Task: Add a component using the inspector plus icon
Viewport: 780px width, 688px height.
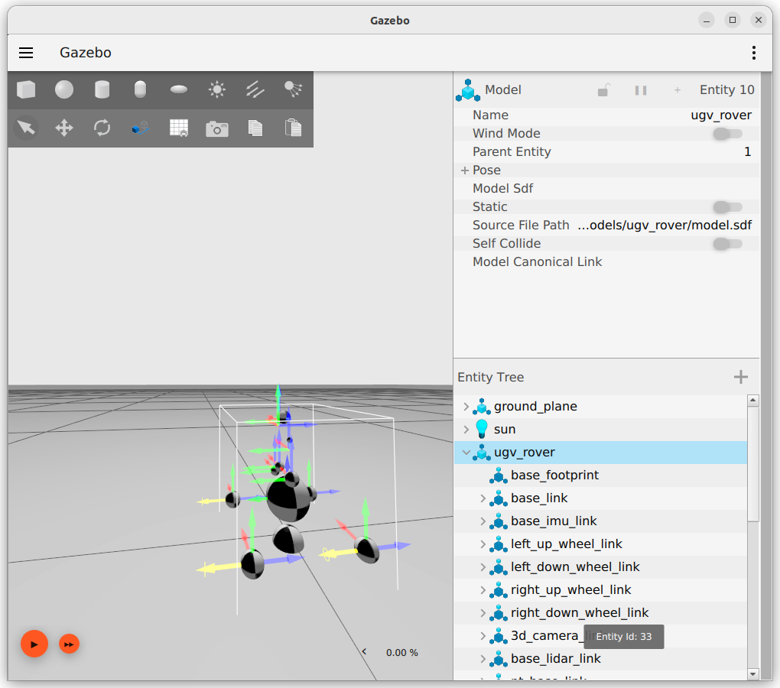Action: click(x=677, y=90)
